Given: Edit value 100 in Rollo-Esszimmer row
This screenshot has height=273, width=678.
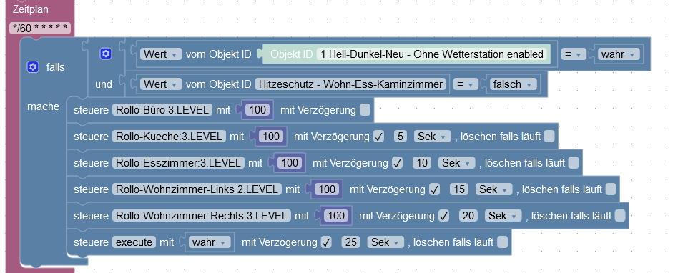Looking at the screenshot, I should 290,163.
